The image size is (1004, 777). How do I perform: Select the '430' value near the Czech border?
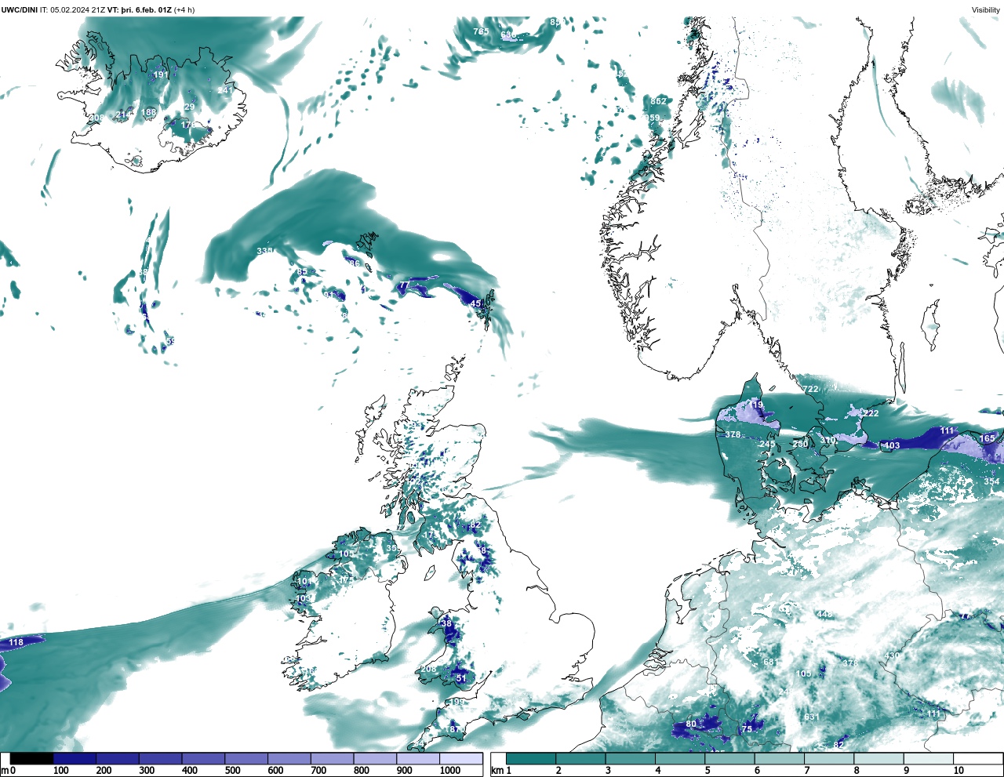pyautogui.click(x=892, y=656)
